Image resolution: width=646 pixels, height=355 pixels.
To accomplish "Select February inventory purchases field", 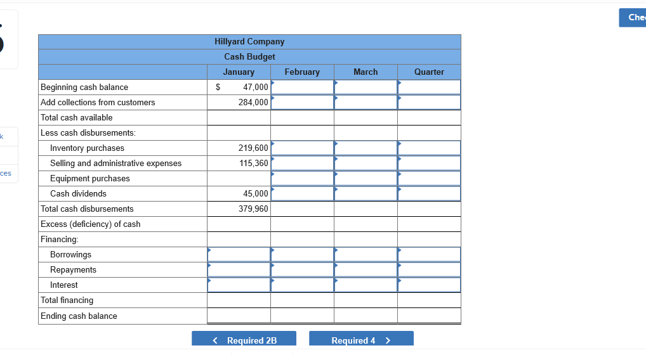I will pyautogui.click(x=303, y=148).
